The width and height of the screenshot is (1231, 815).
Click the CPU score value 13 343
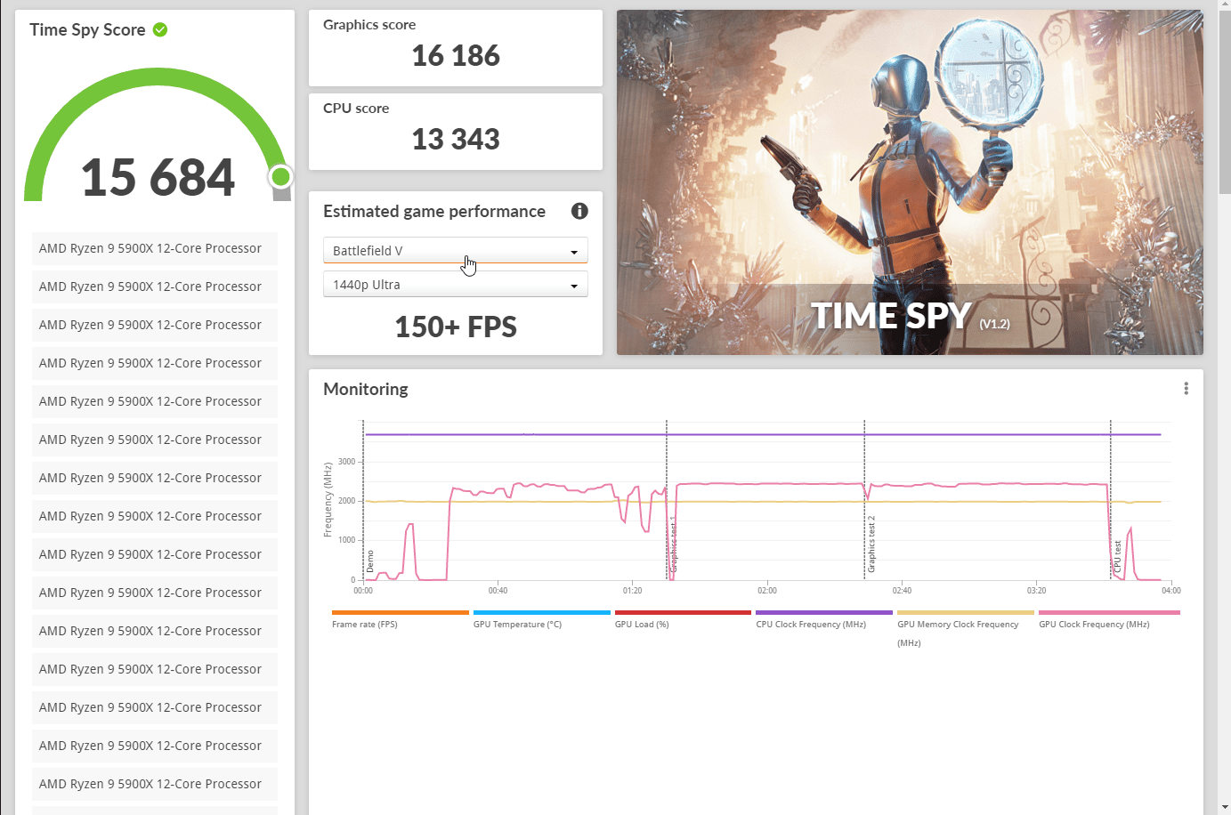(x=456, y=140)
